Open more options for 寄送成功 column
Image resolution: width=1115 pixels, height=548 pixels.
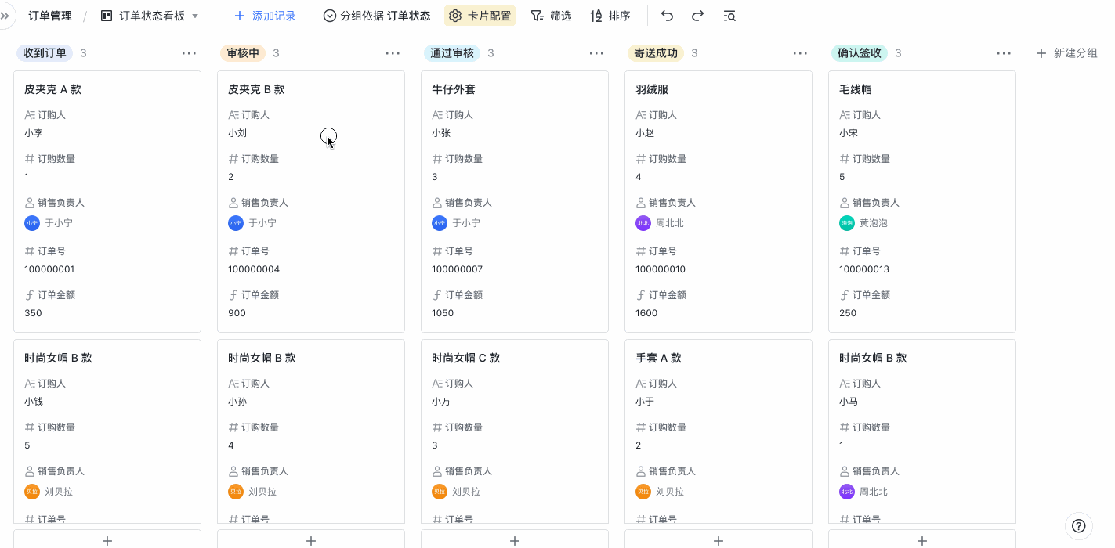(800, 53)
